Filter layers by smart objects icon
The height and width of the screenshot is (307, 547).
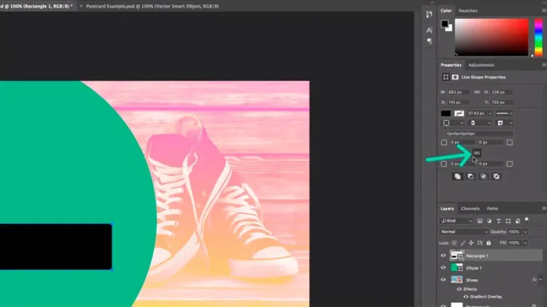tap(518, 221)
